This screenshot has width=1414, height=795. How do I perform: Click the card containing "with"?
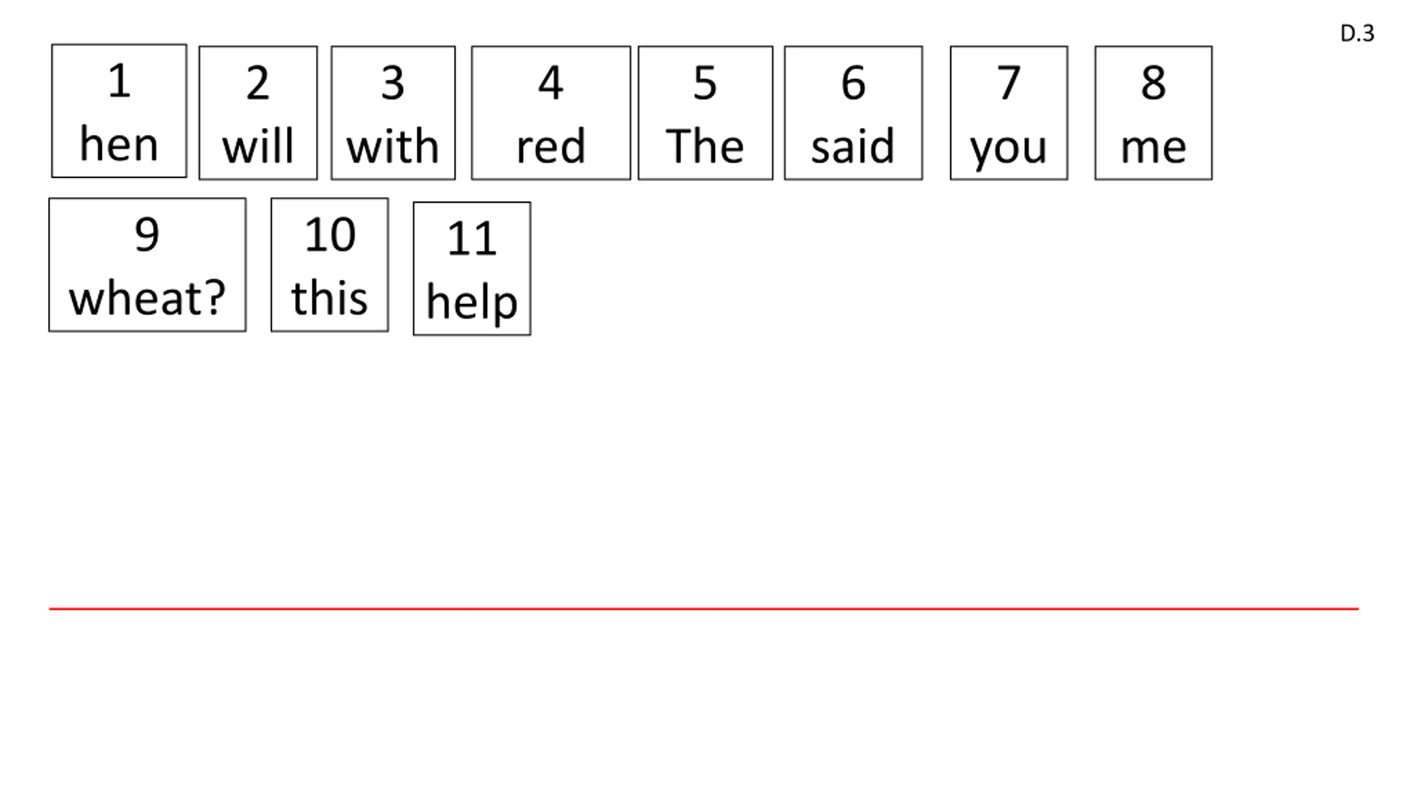393,113
